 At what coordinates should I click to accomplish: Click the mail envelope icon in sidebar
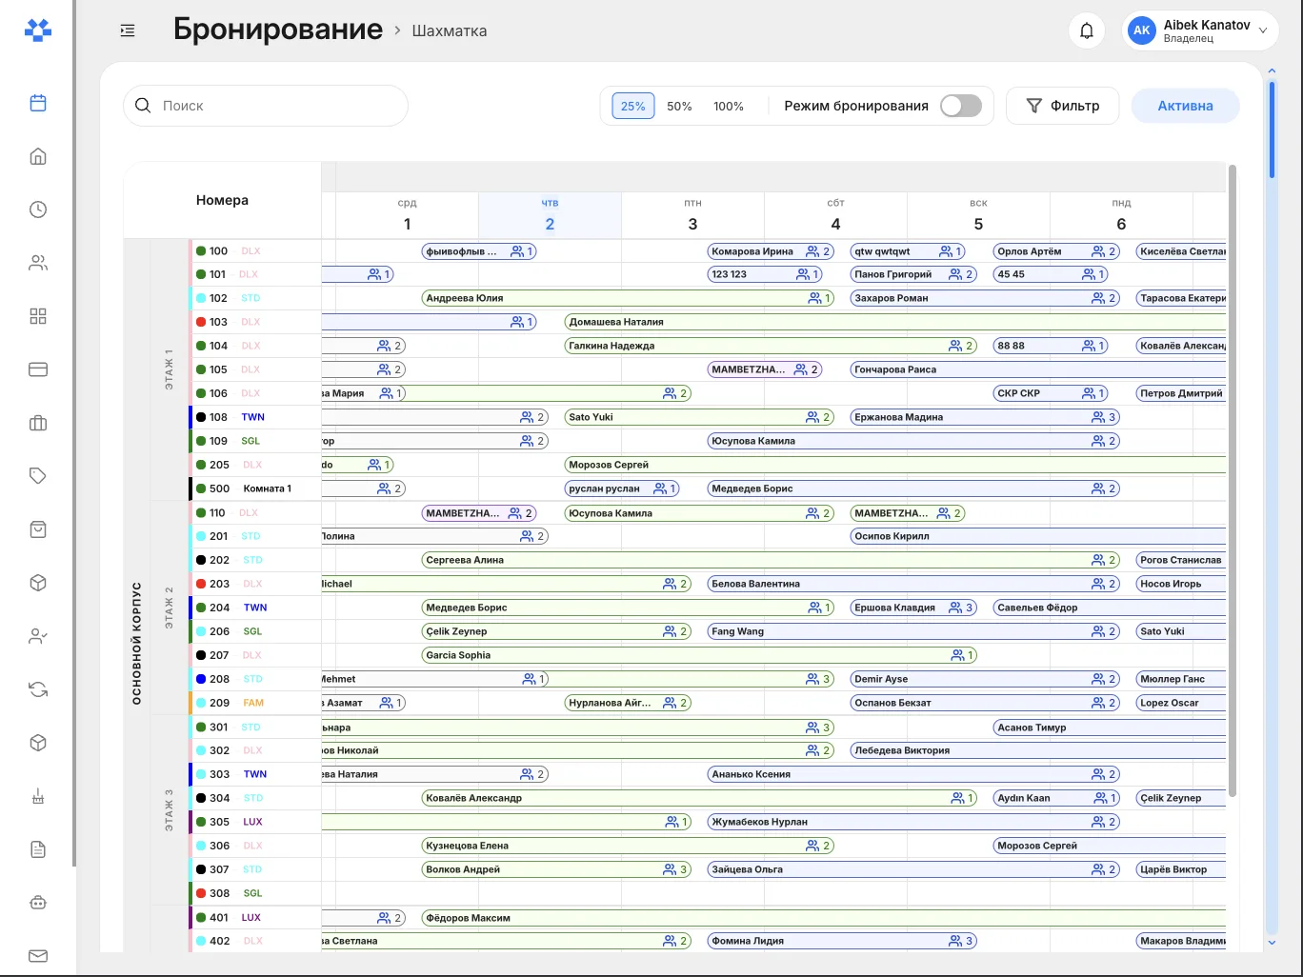point(38,956)
